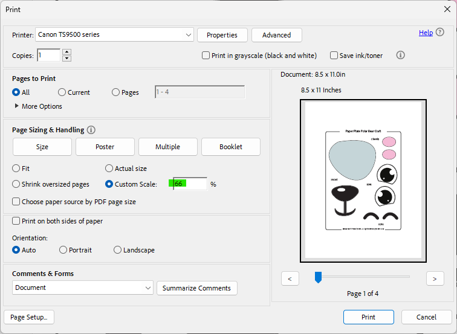
Task: Click the page preview slider handle
Action: pyautogui.click(x=318, y=277)
